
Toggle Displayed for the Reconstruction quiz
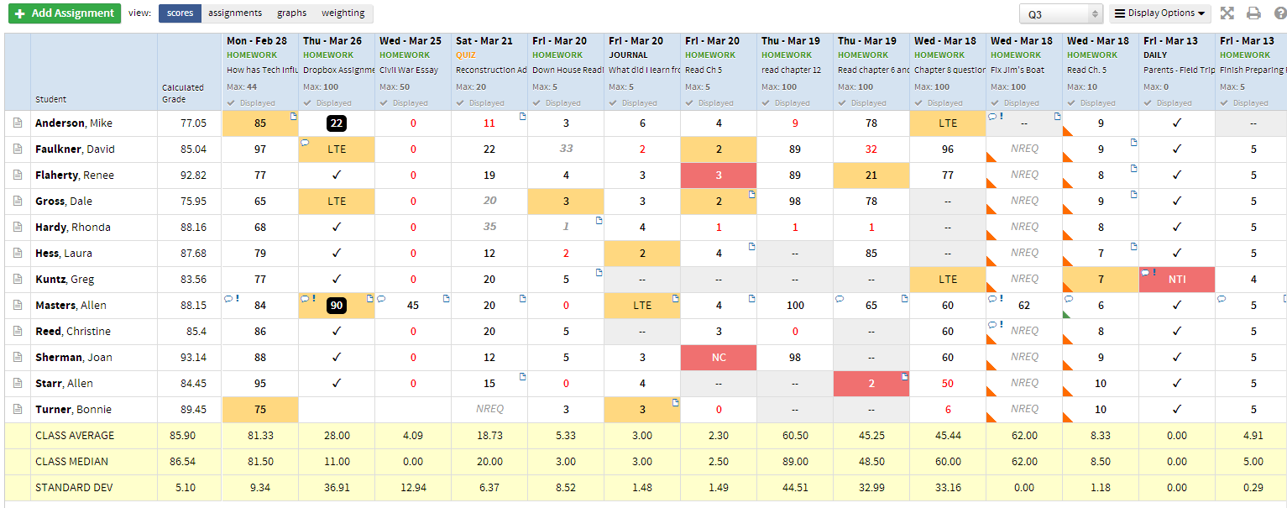click(x=489, y=102)
